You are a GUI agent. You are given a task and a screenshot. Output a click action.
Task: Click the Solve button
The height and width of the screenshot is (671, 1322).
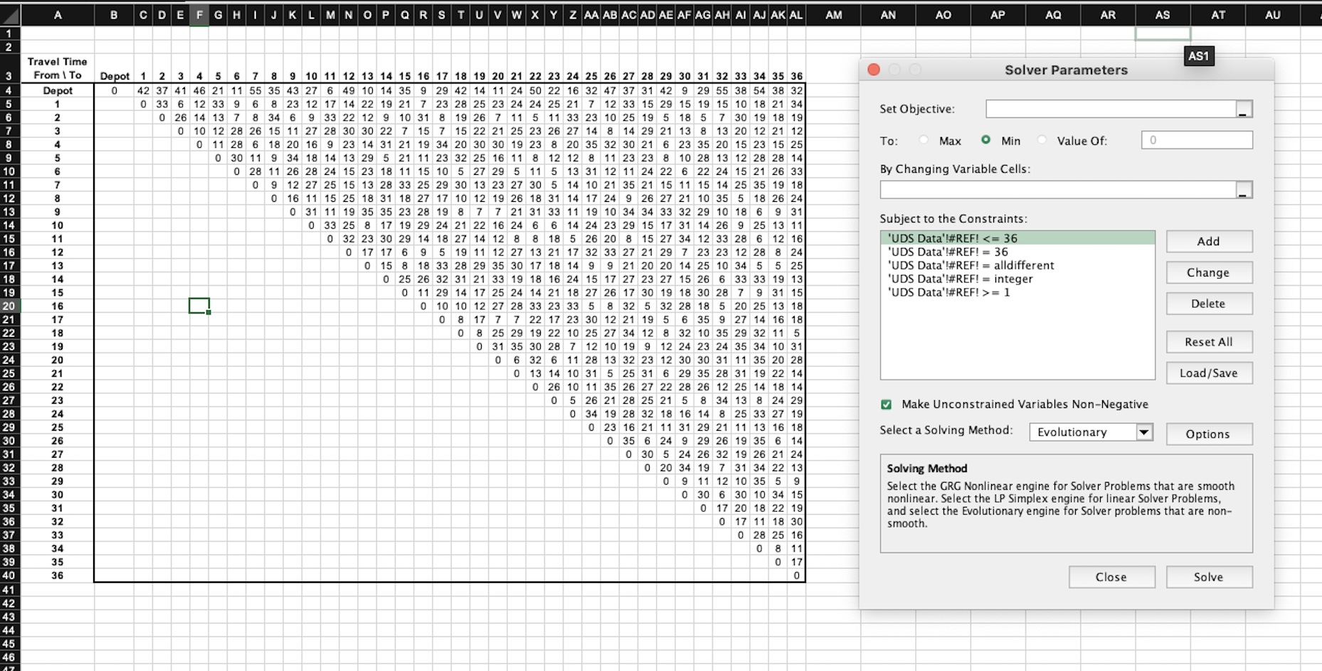tap(1208, 576)
